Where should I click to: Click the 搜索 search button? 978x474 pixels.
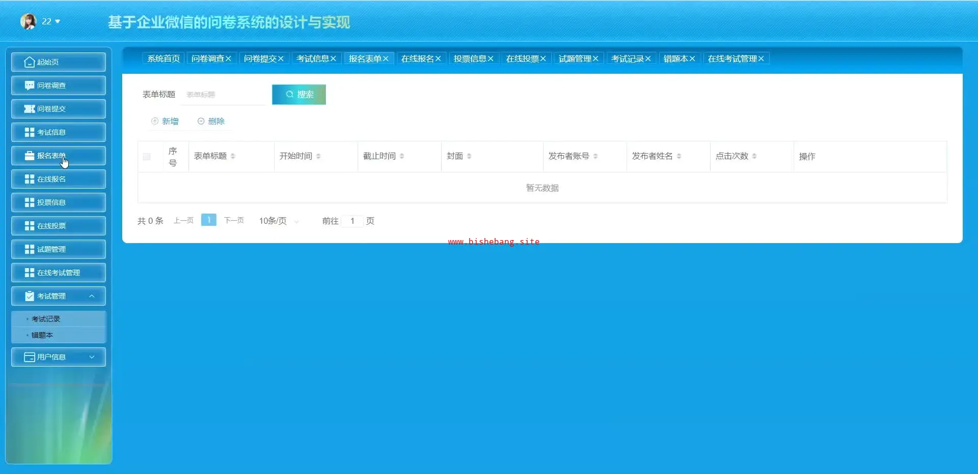(299, 95)
